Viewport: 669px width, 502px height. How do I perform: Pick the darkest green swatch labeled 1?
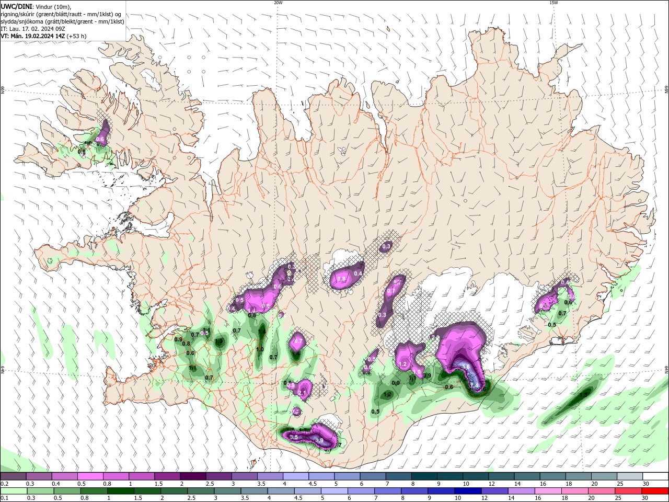120,491
